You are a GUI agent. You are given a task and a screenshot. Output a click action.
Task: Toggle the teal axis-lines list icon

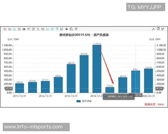[x=48, y=29]
